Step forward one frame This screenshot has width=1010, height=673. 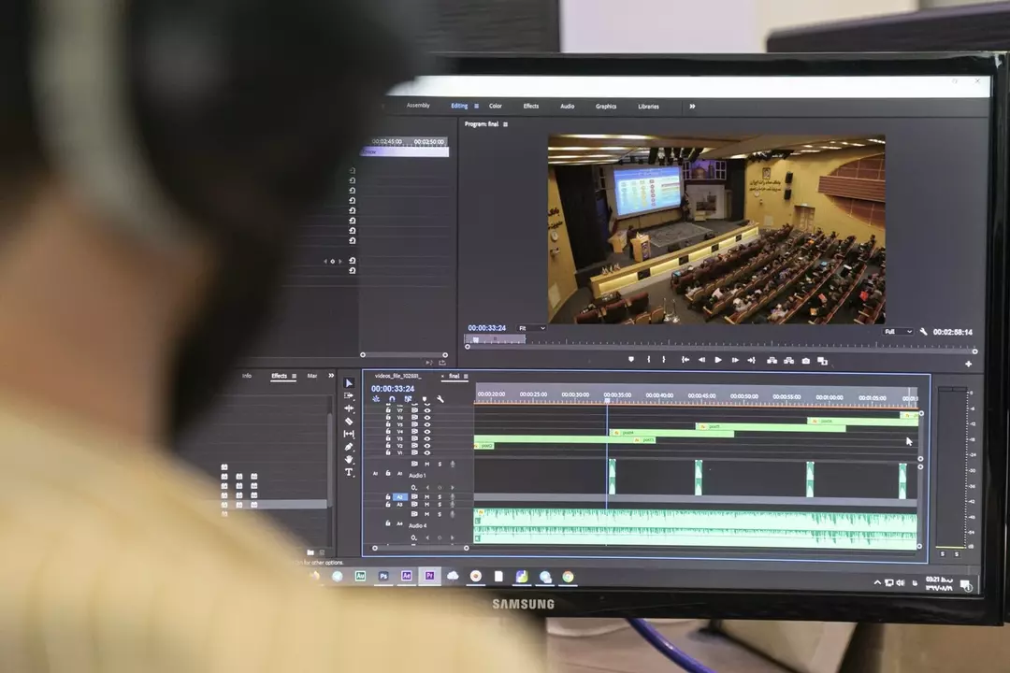click(735, 360)
